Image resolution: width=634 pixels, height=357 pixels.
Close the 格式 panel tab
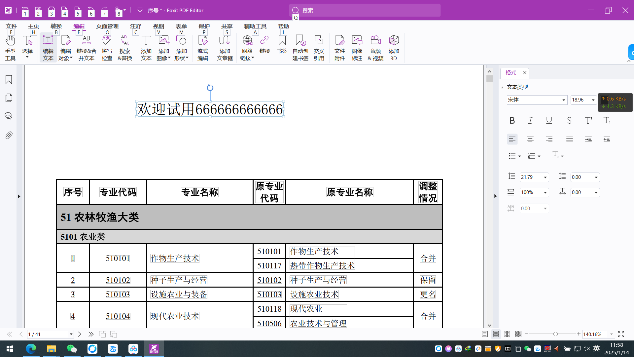pos(525,73)
